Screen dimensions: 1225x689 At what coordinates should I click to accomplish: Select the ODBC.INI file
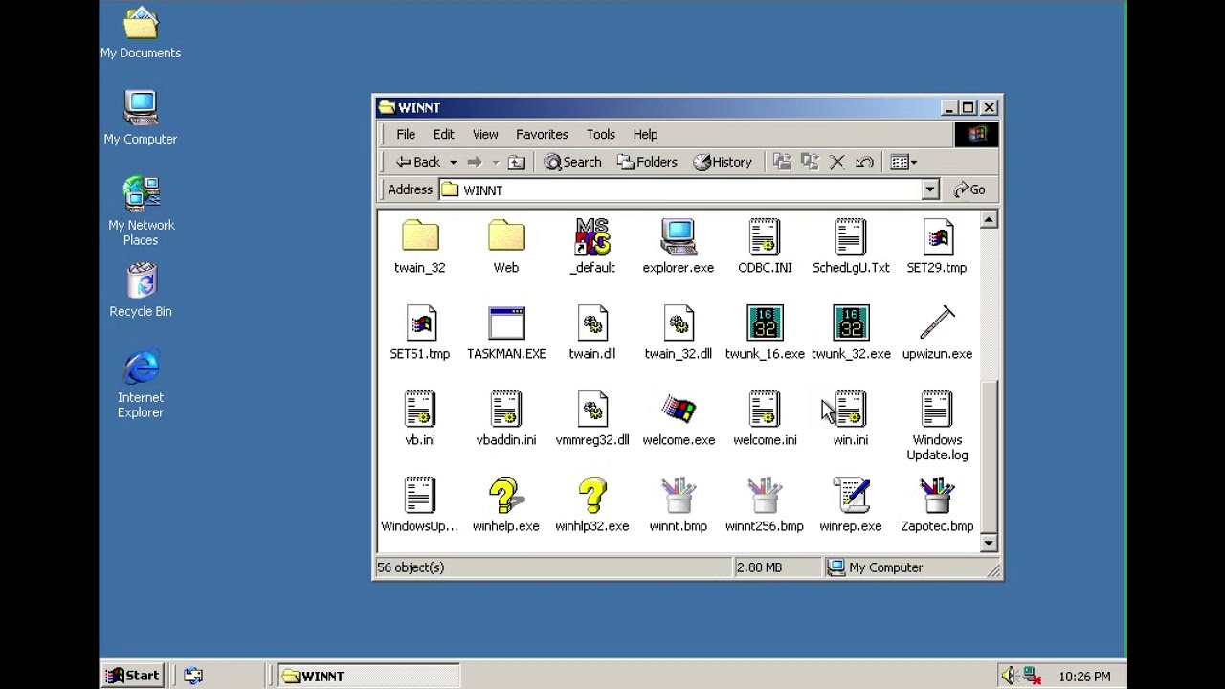765,236
